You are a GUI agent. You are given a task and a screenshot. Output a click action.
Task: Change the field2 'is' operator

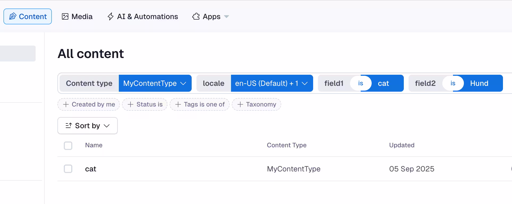point(453,83)
